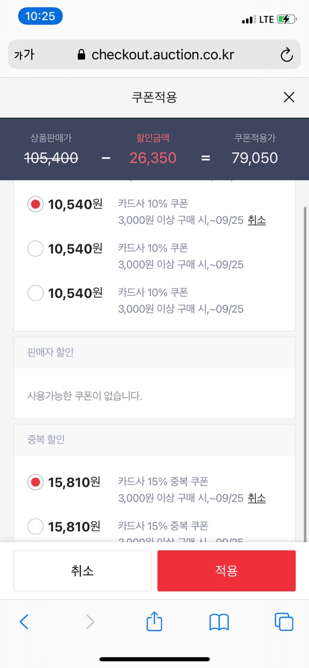Screen dimensions: 309x668
Task: Tap the white 취소 button at bottom
Action: pos(82,571)
